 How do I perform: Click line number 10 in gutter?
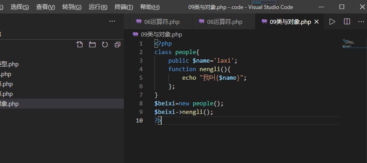pyautogui.click(x=139, y=121)
